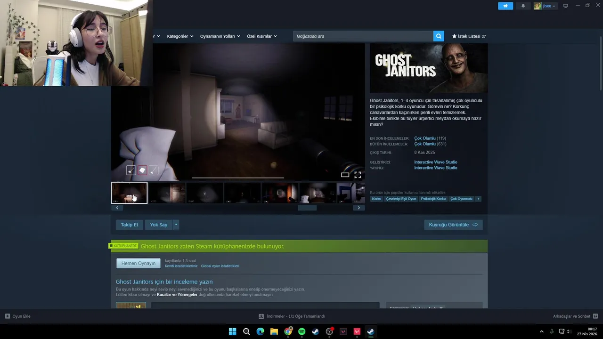Click the kayıtlarda 1.3 saat text
Viewport: 603px width, 339px height.
180,261
